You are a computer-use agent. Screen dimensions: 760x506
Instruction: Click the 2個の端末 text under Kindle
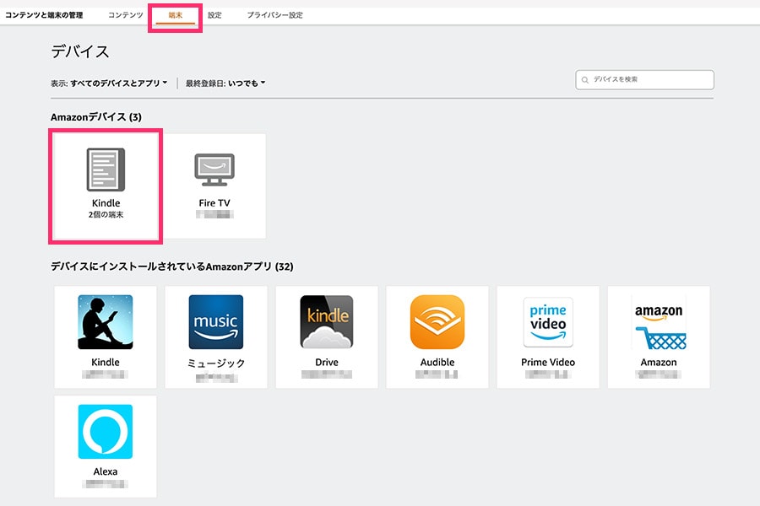coord(106,214)
